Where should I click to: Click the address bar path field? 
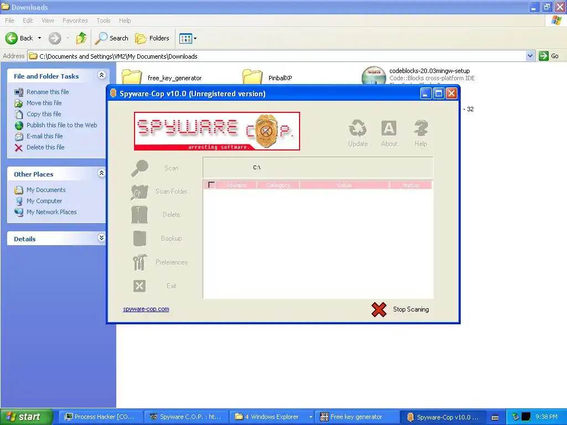[277, 56]
